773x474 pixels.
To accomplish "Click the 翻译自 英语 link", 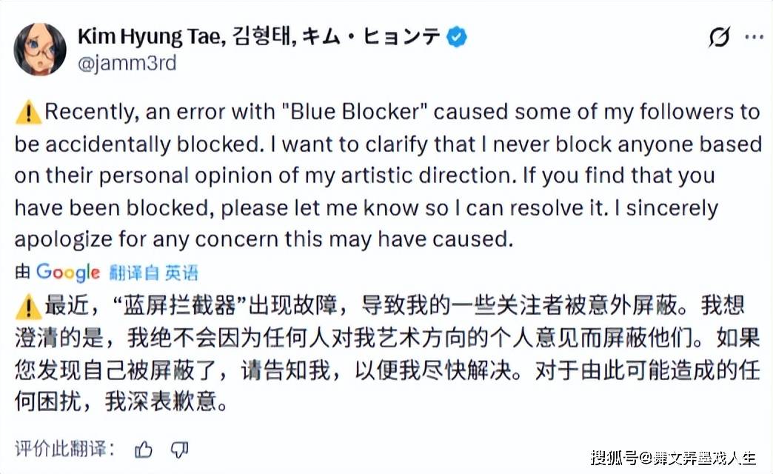I will point(153,273).
